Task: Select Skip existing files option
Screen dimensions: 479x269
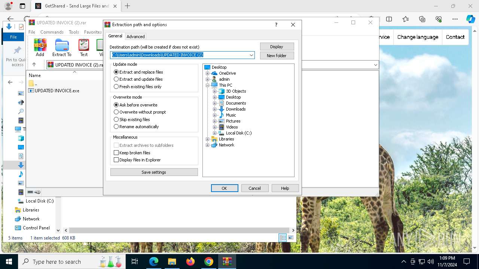Action: pos(132,120)
